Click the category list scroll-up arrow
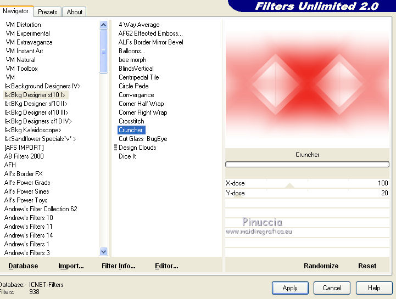396x299 pixels. (x=103, y=25)
